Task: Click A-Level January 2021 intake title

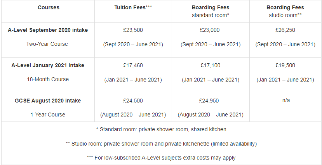Action: tap(48, 66)
